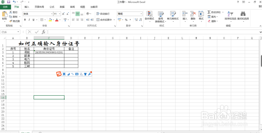Open the AutoSum dropdown arrow

pyautogui.click(x=223, y=12)
